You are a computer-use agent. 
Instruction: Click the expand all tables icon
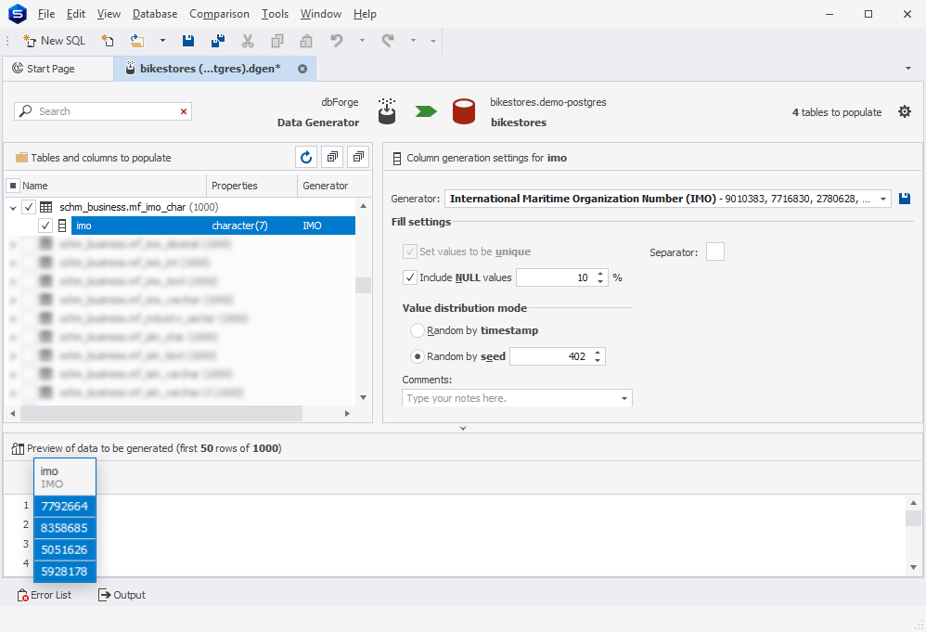(332, 157)
